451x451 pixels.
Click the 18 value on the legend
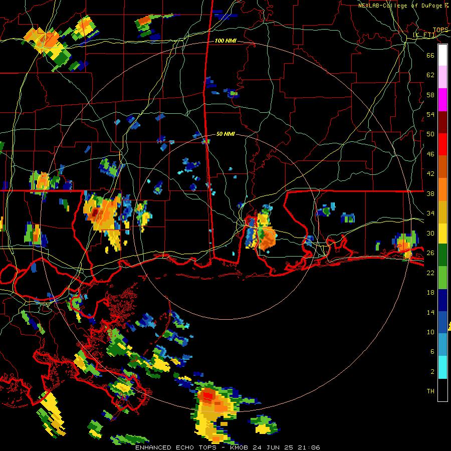point(430,293)
